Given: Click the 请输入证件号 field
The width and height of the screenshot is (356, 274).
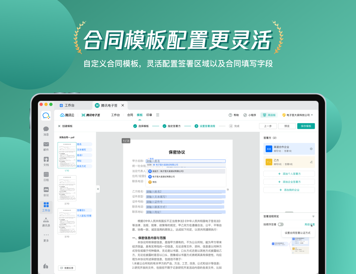Looking at the screenshot, I should 185,202.
